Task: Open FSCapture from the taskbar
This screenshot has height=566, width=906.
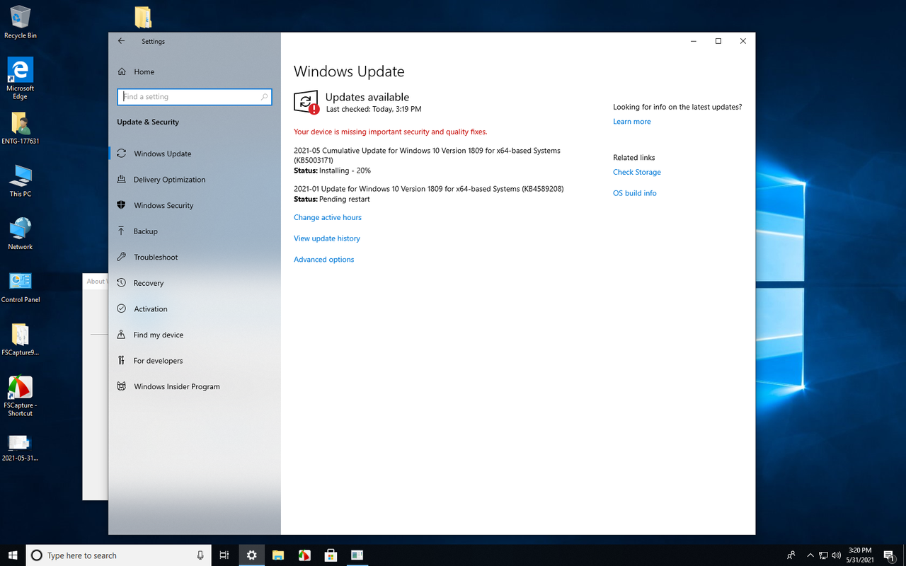Action: pos(304,555)
